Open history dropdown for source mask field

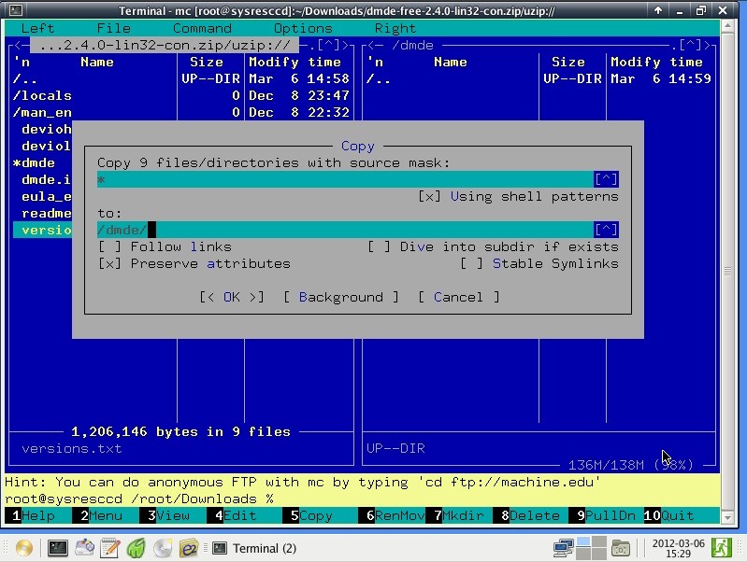(606, 179)
